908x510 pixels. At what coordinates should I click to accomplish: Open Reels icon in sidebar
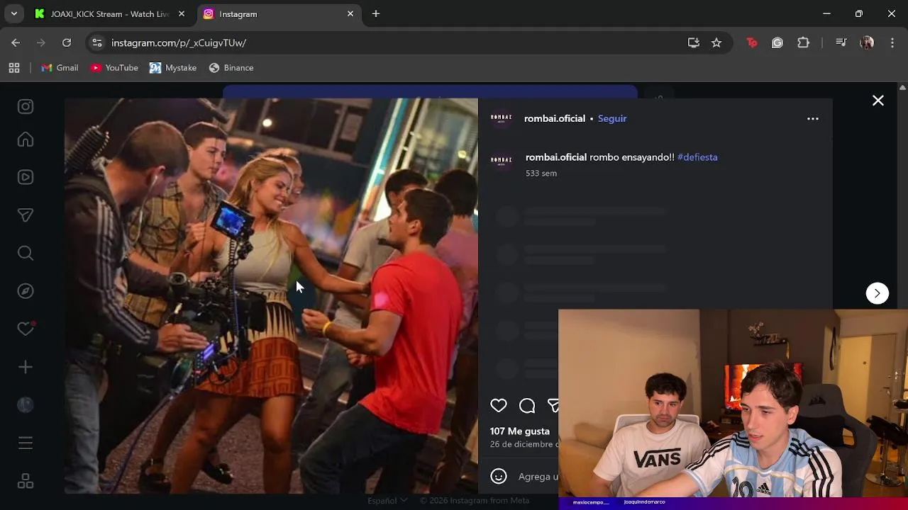click(26, 177)
